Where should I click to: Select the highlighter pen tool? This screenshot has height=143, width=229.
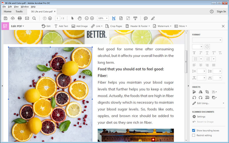(153, 18)
